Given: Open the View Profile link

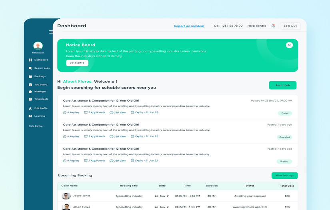Looking at the screenshot, I should pyautogui.click(x=38, y=52).
